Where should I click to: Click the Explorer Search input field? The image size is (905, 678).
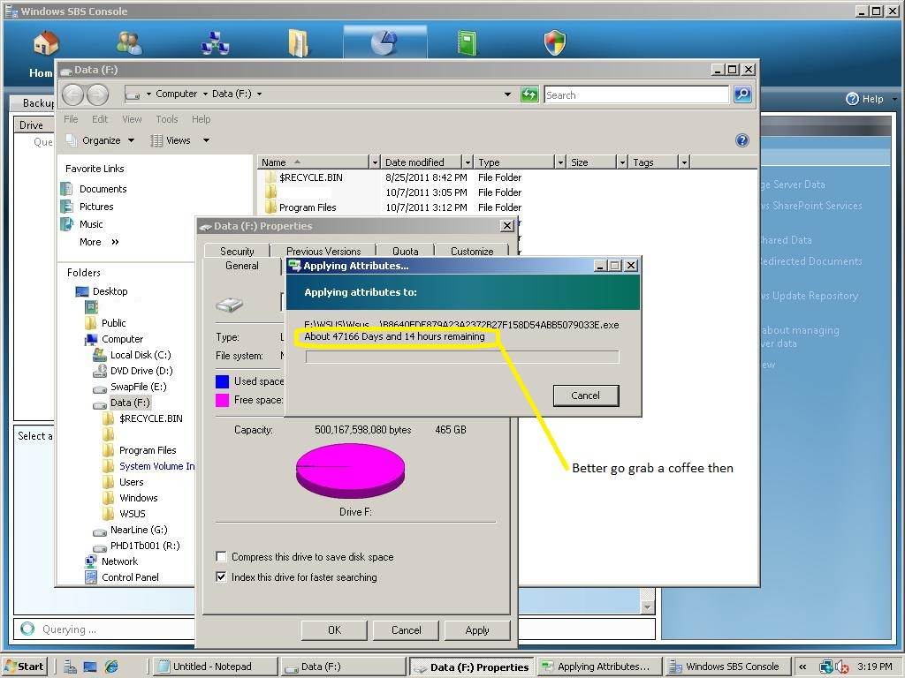(x=636, y=94)
